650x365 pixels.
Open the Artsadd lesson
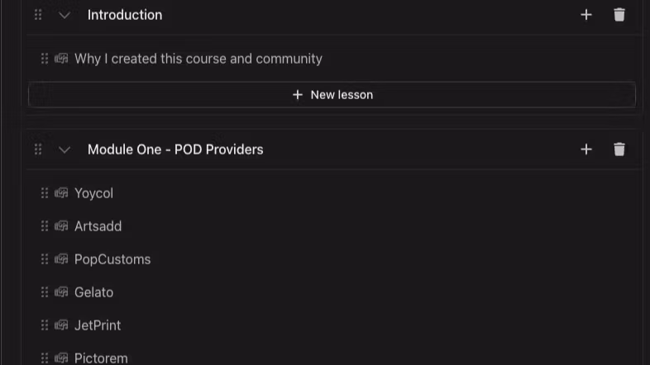[98, 226]
